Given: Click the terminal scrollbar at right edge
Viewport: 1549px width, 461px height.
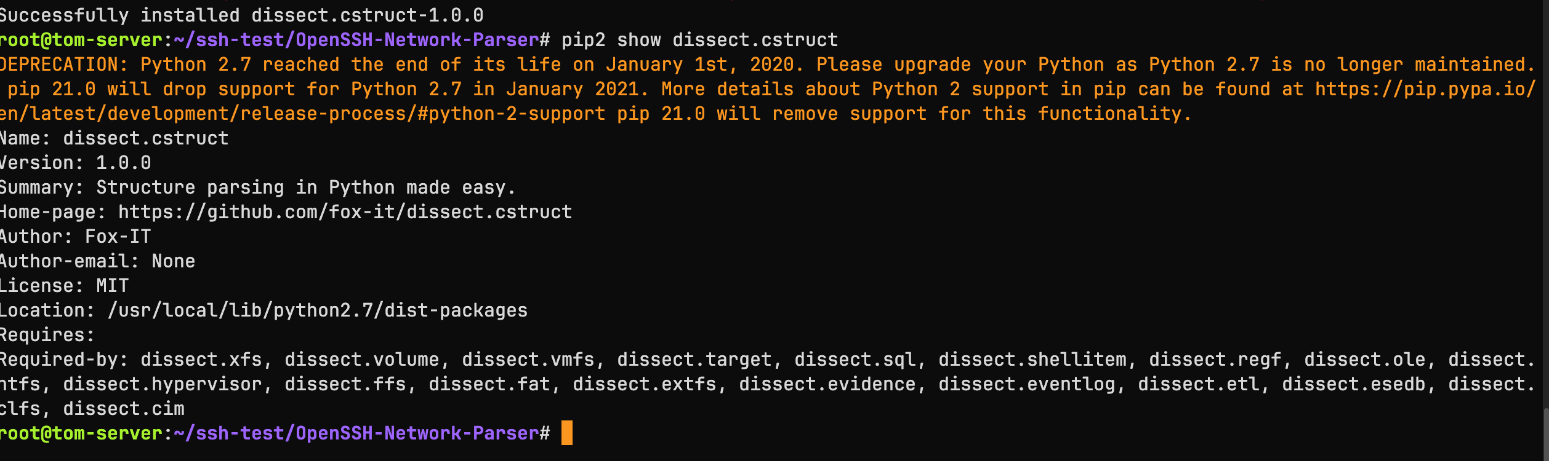Looking at the screenshot, I should pos(1545,433).
